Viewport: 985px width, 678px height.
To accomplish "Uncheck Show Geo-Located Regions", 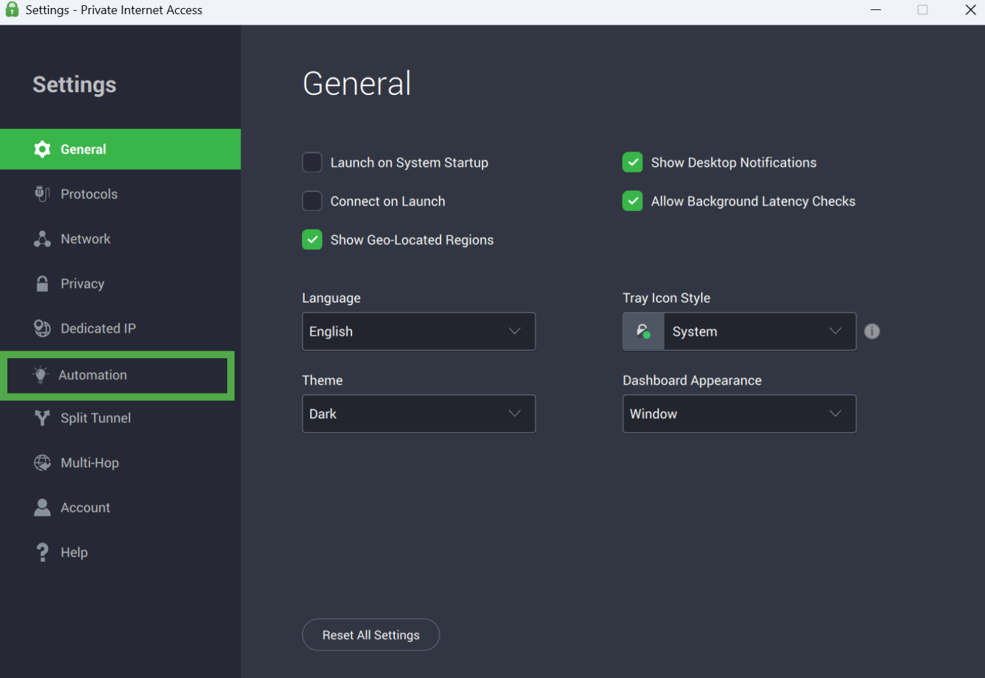I will point(312,240).
